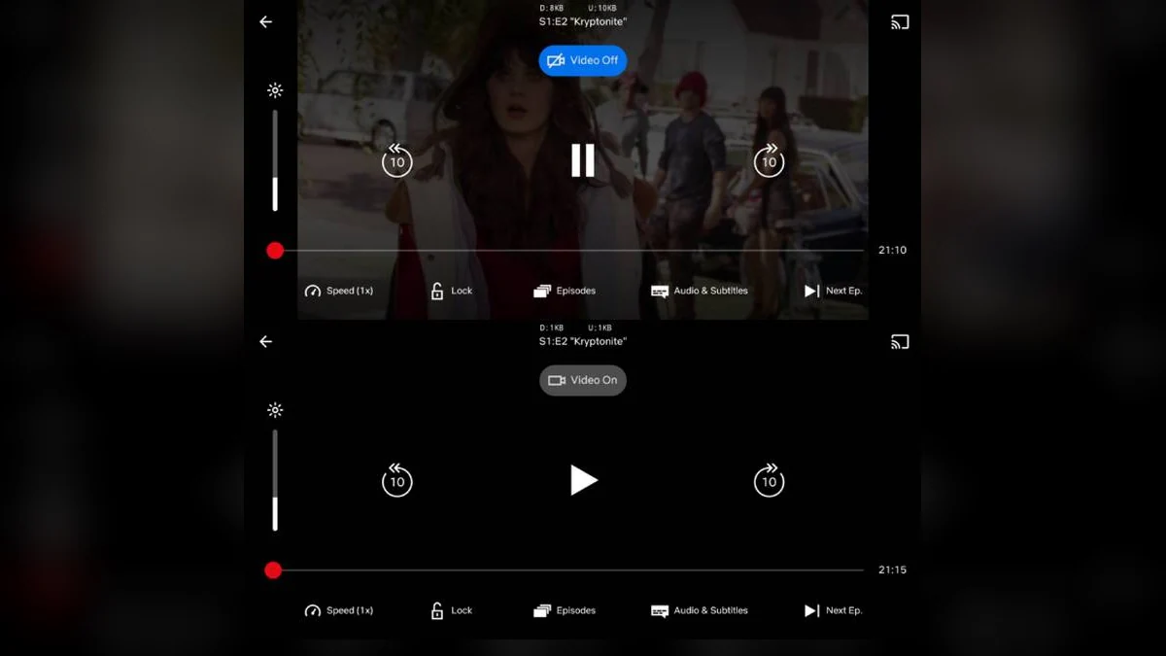Viewport: 1166px width, 656px height.
Task: Click the red scrubber on the 21:15 timeline
Action: (273, 570)
